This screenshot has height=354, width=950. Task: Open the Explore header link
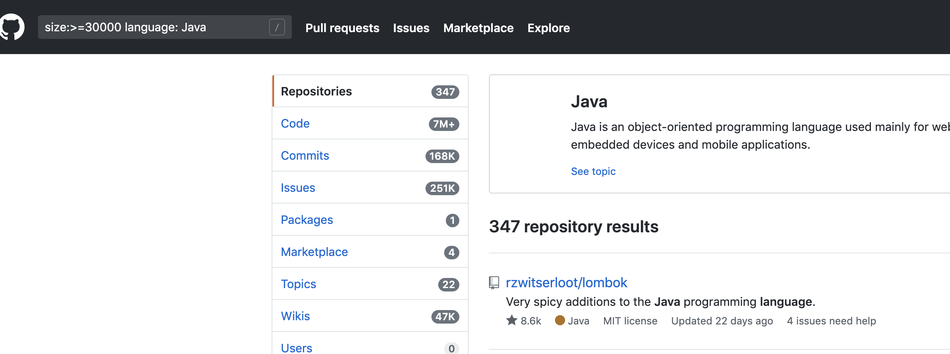(x=549, y=28)
